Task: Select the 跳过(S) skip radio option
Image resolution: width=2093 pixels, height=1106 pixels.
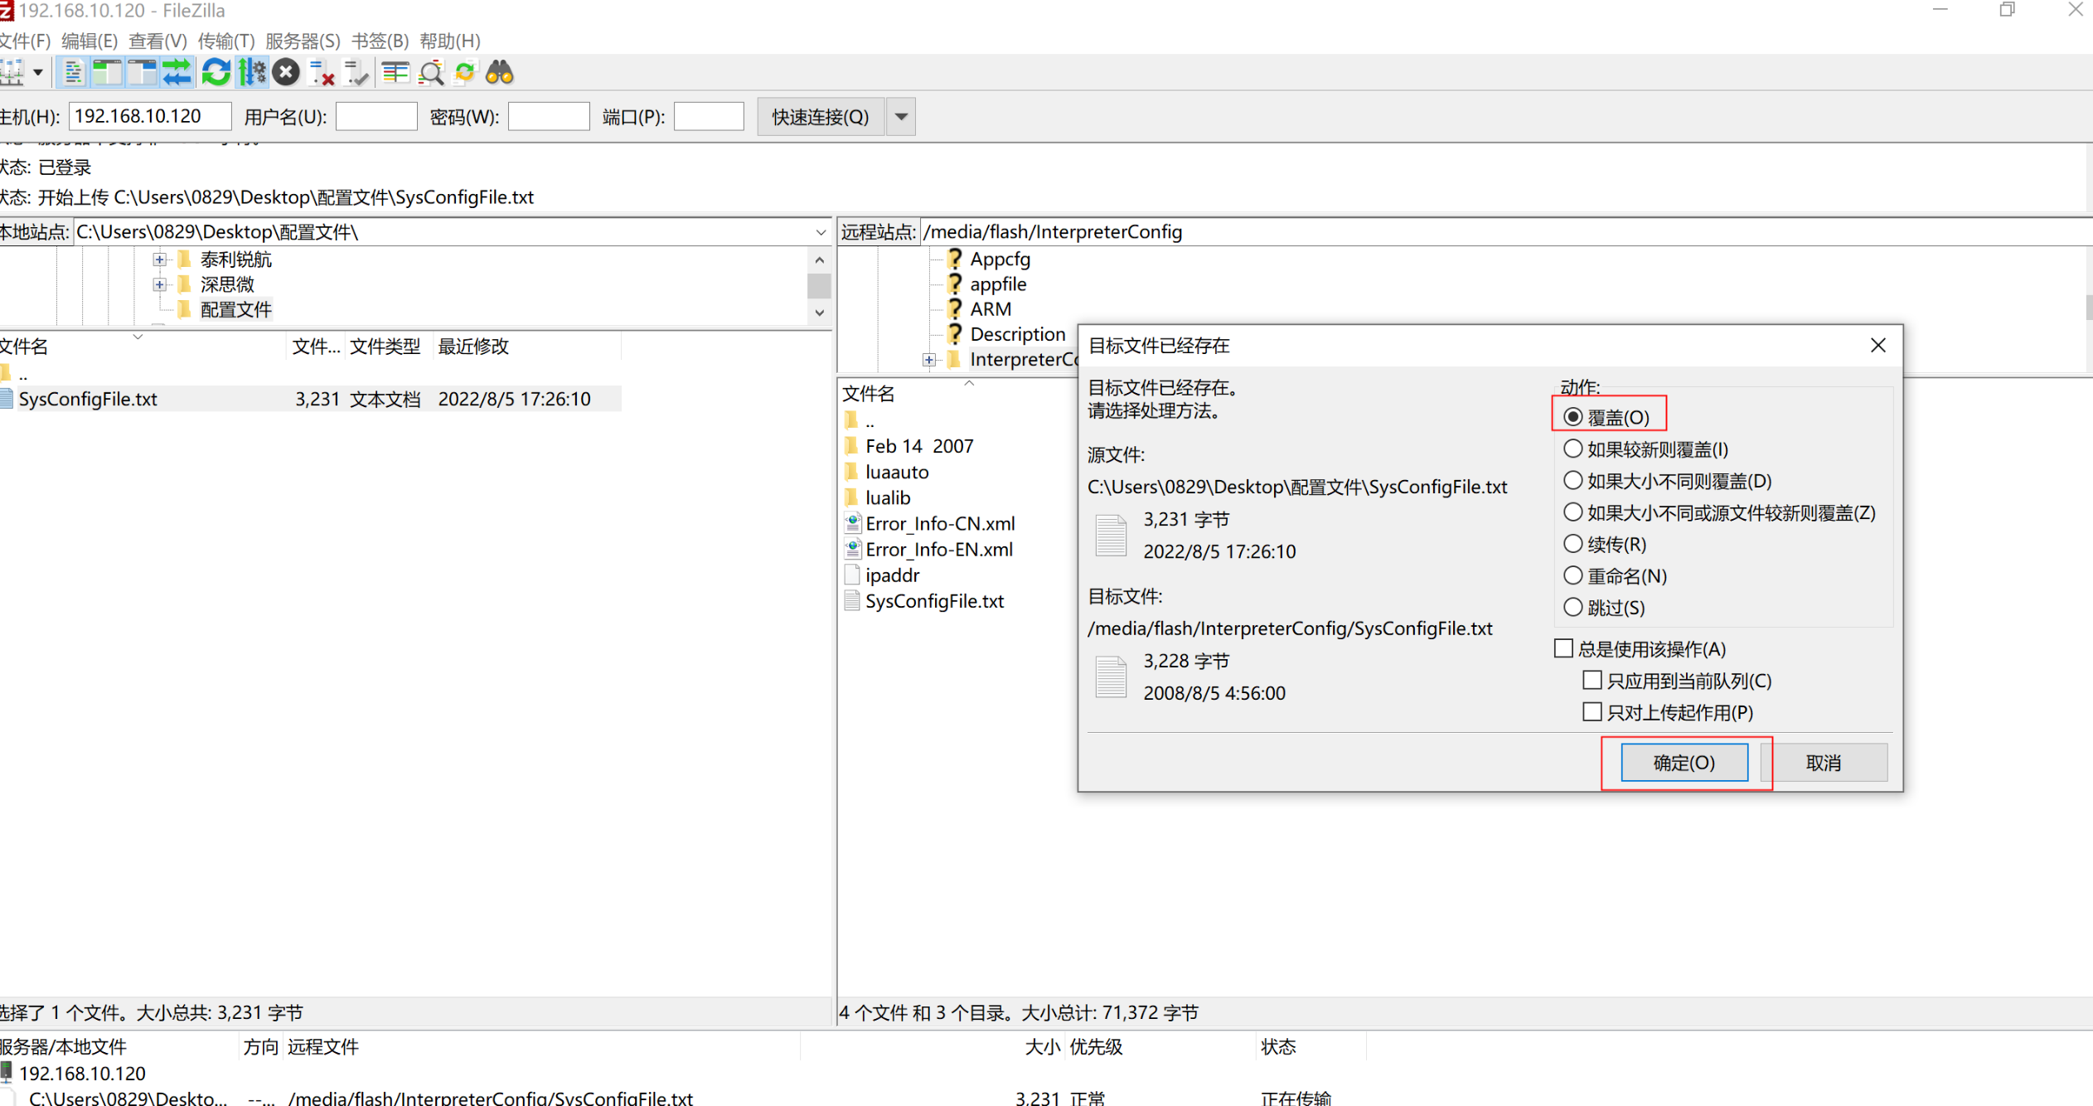Action: [x=1572, y=607]
